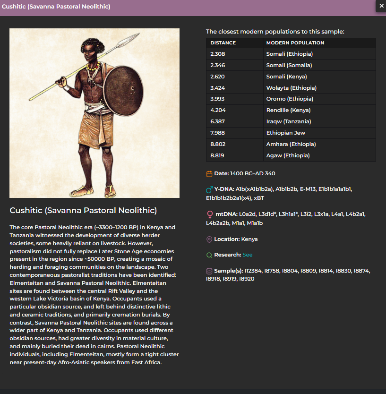Click the Location: Kenya text
The image size is (386, 394).
[236, 239]
